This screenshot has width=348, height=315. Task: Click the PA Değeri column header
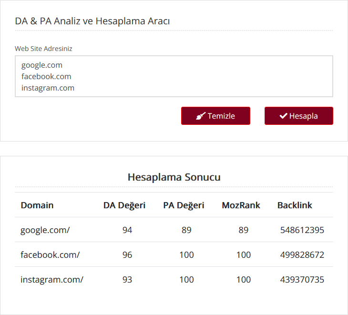point(184,205)
